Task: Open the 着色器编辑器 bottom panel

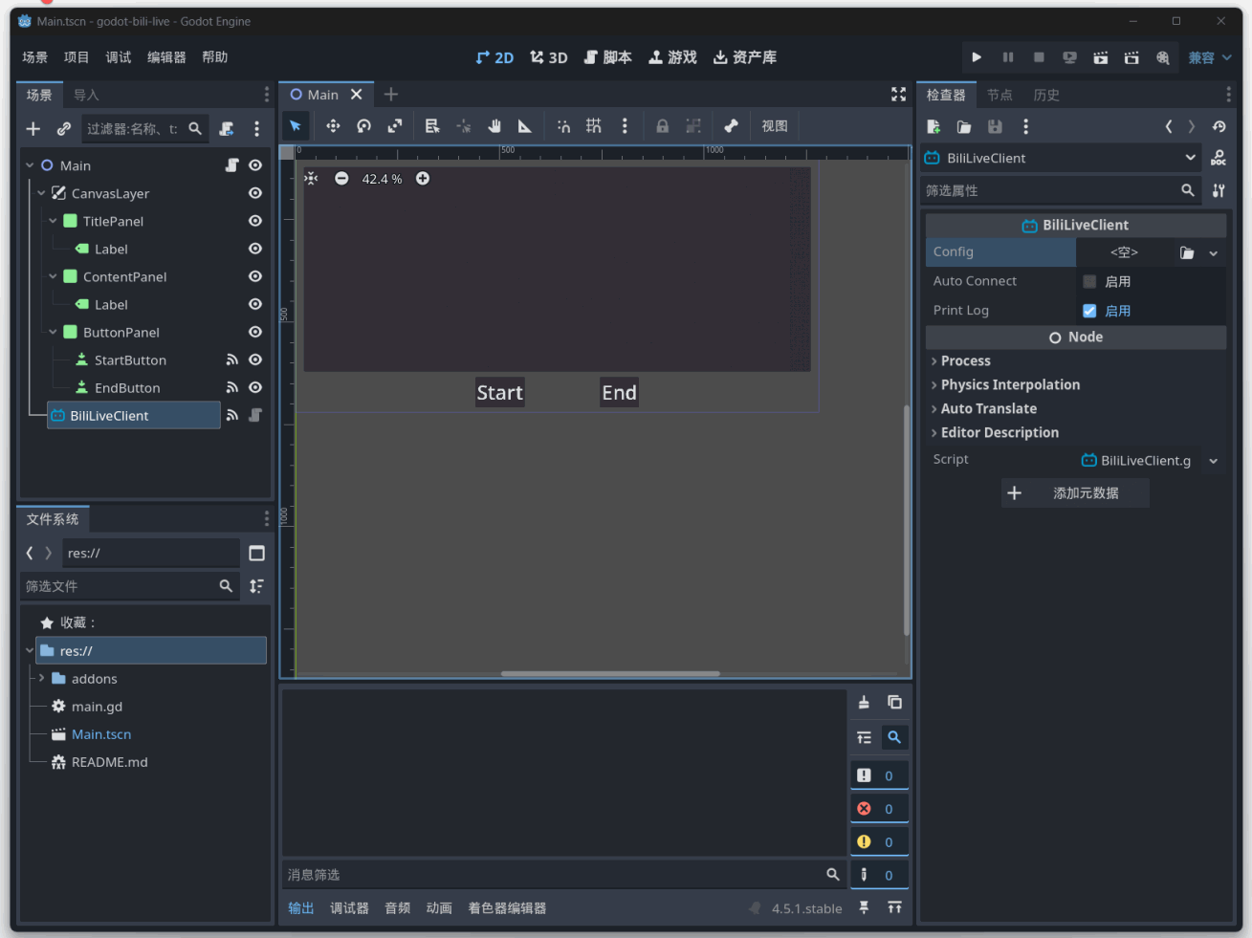Action: (507, 908)
